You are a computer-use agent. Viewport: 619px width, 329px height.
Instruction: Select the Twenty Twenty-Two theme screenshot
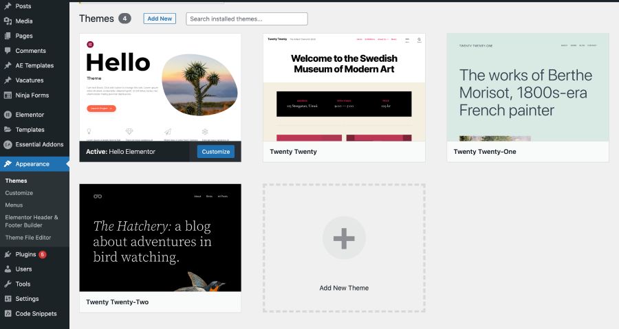coord(160,238)
